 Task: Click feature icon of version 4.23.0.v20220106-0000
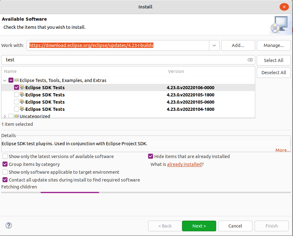pos(22,87)
